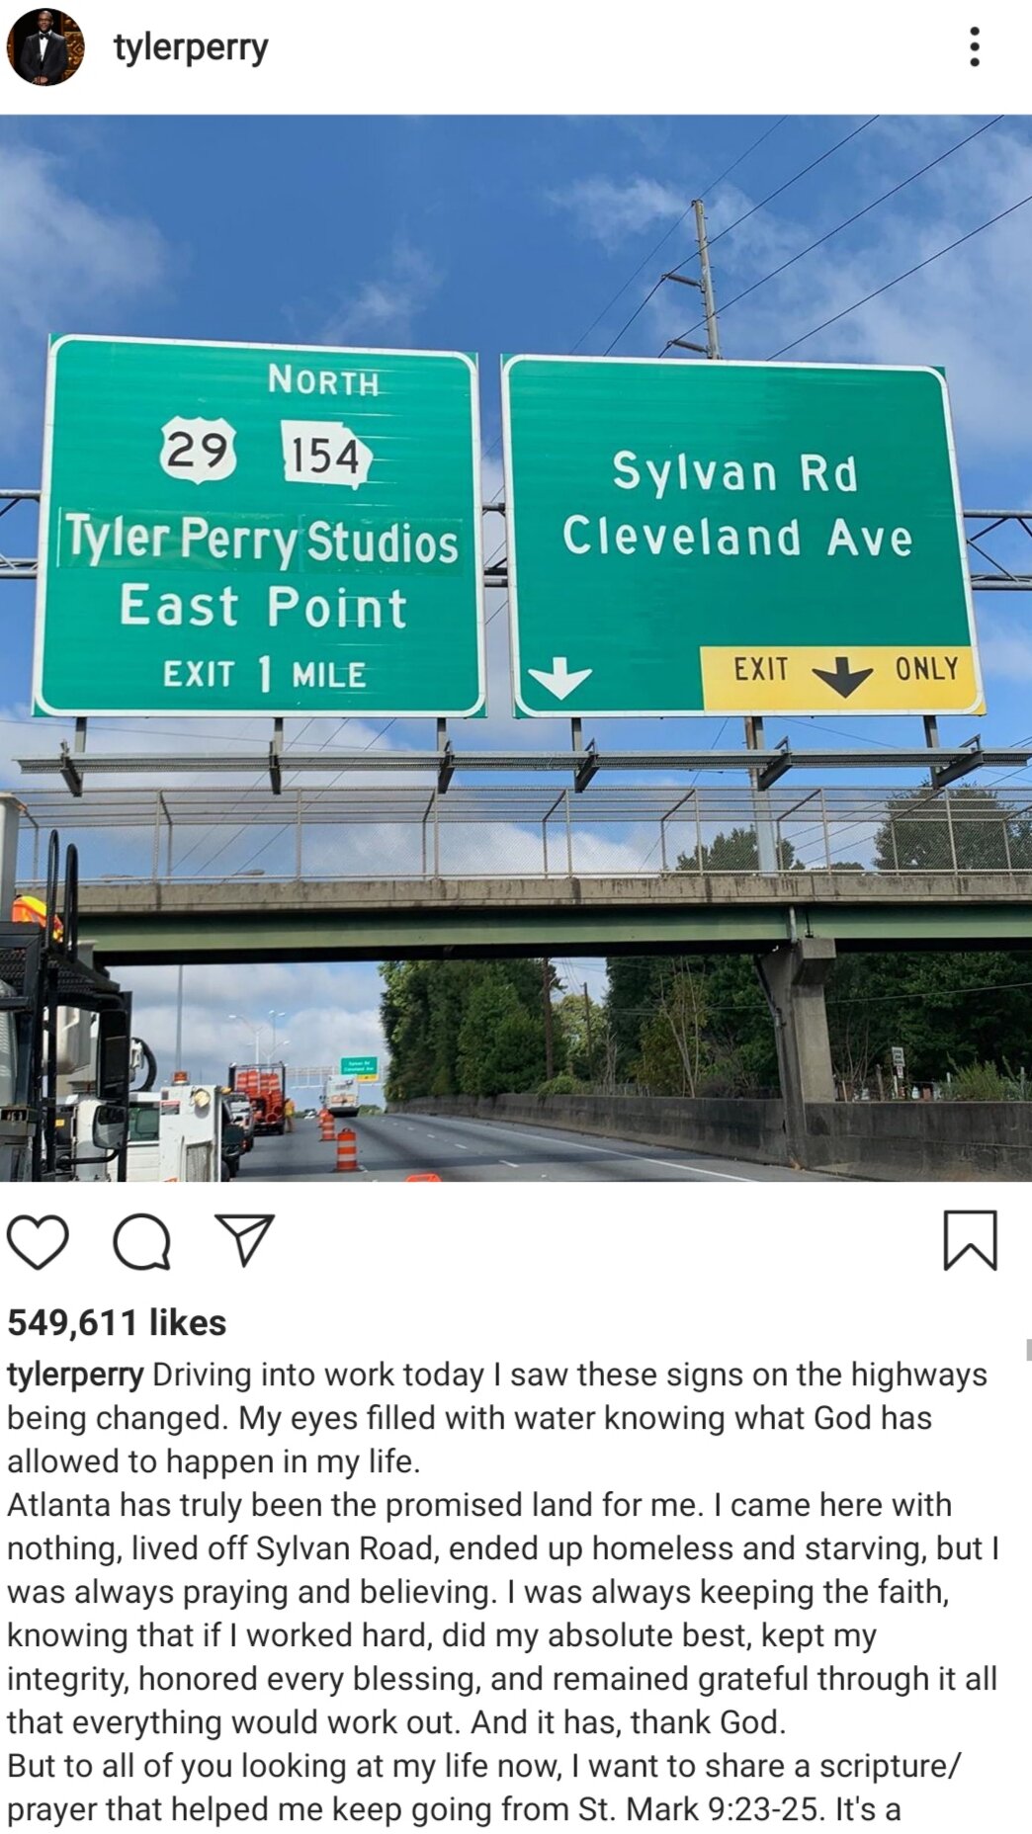Tap the orange traffic barrel in the photo

pyautogui.click(x=346, y=1149)
